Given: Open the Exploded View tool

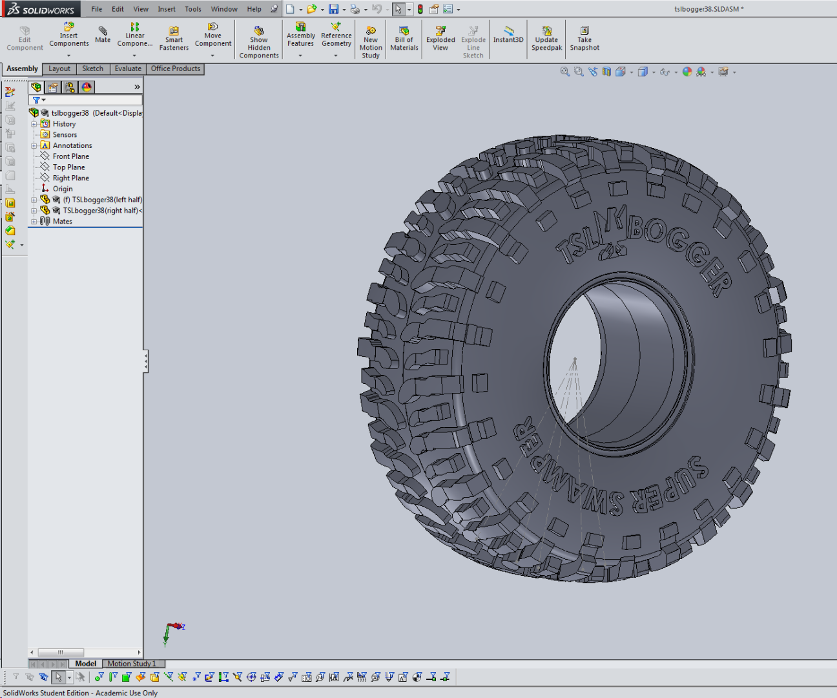Looking at the screenshot, I should pos(440,39).
